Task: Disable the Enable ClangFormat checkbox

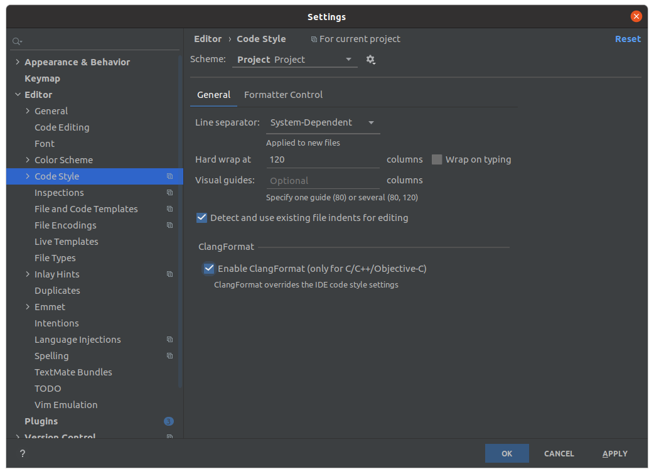Action: point(209,269)
